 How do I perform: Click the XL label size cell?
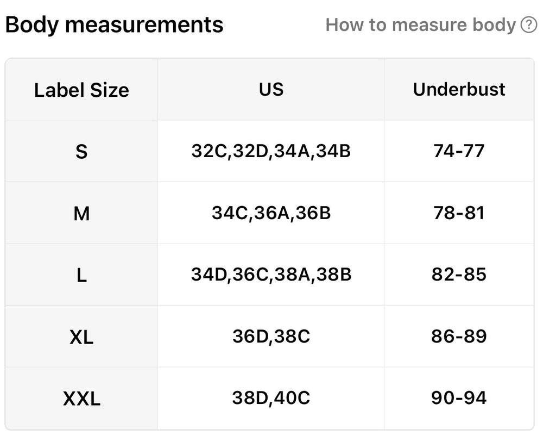click(x=81, y=337)
